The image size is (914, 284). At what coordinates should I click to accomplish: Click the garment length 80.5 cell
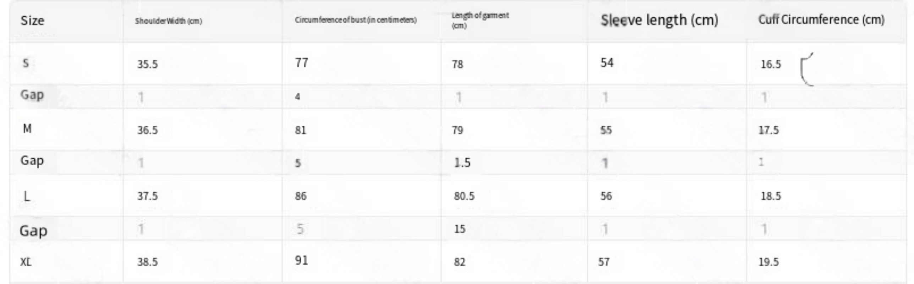click(x=464, y=196)
